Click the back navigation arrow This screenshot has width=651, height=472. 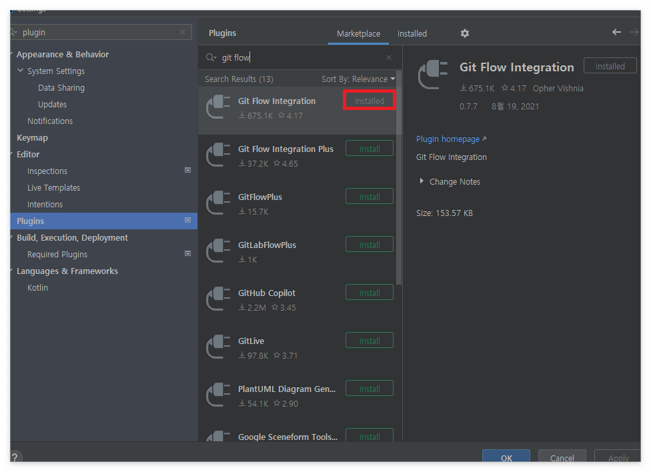point(616,32)
